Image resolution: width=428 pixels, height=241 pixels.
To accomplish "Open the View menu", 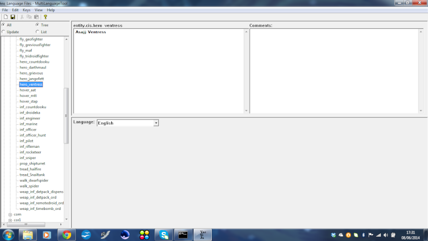I will [39, 10].
